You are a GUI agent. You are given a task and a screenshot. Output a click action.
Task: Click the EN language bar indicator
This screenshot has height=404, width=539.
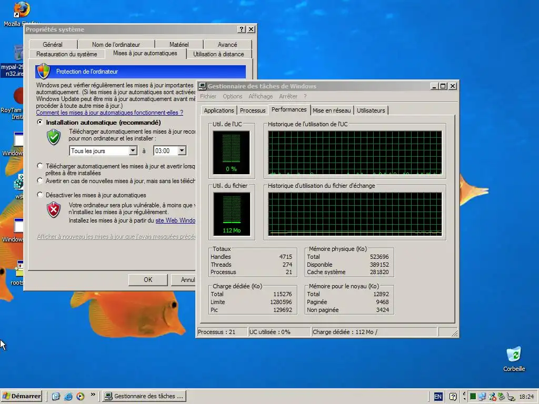pyautogui.click(x=438, y=397)
